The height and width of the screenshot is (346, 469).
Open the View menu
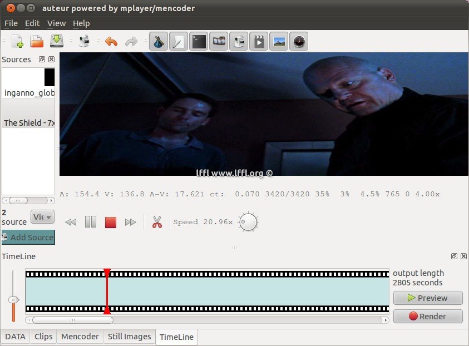(56, 23)
